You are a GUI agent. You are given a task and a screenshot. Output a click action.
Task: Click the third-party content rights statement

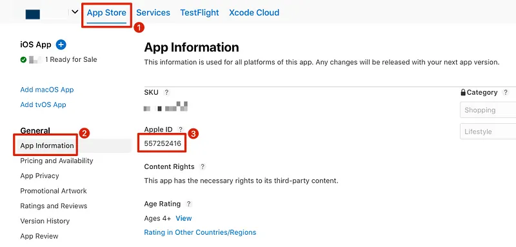point(241,181)
